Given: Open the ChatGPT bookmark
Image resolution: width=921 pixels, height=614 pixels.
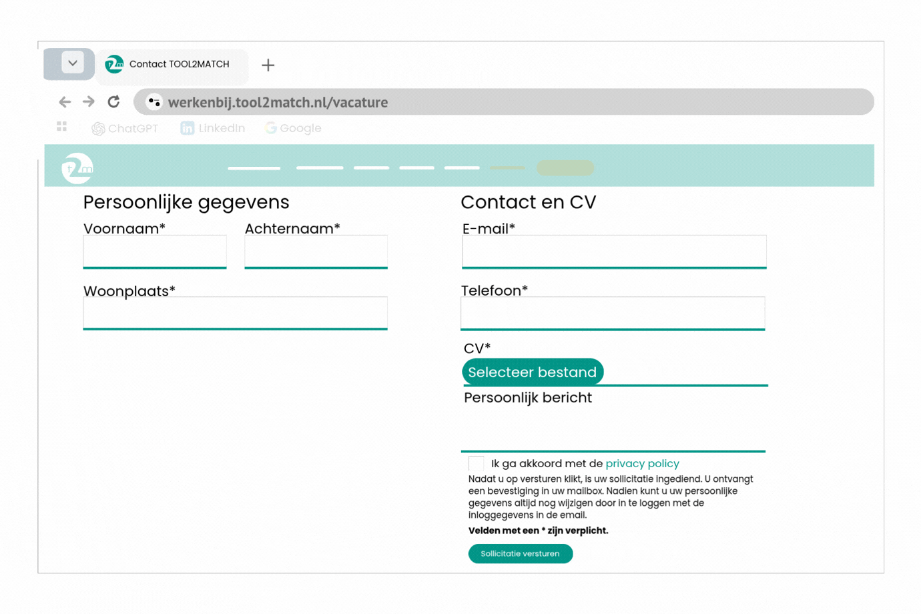Looking at the screenshot, I should tap(125, 128).
